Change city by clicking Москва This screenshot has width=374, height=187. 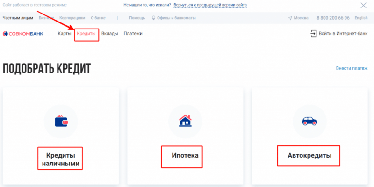pyautogui.click(x=301, y=18)
